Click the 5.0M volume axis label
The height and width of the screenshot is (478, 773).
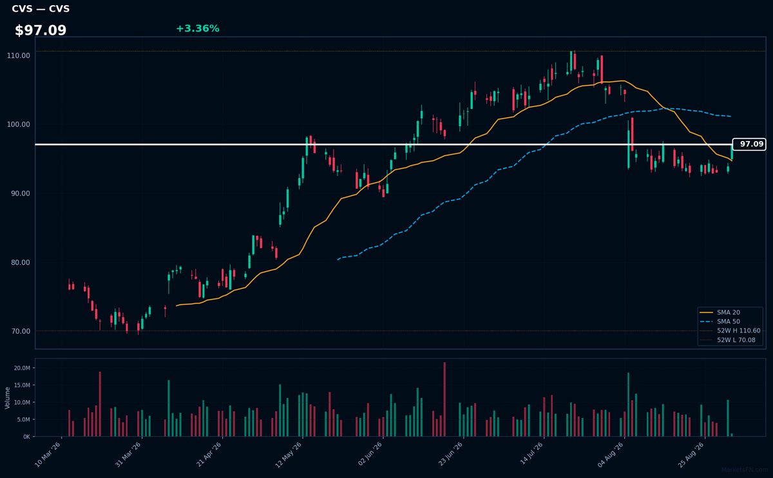(x=24, y=419)
